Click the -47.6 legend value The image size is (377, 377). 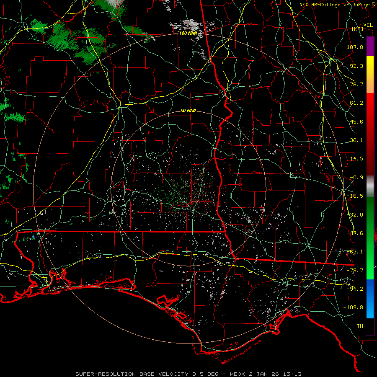click(x=355, y=233)
